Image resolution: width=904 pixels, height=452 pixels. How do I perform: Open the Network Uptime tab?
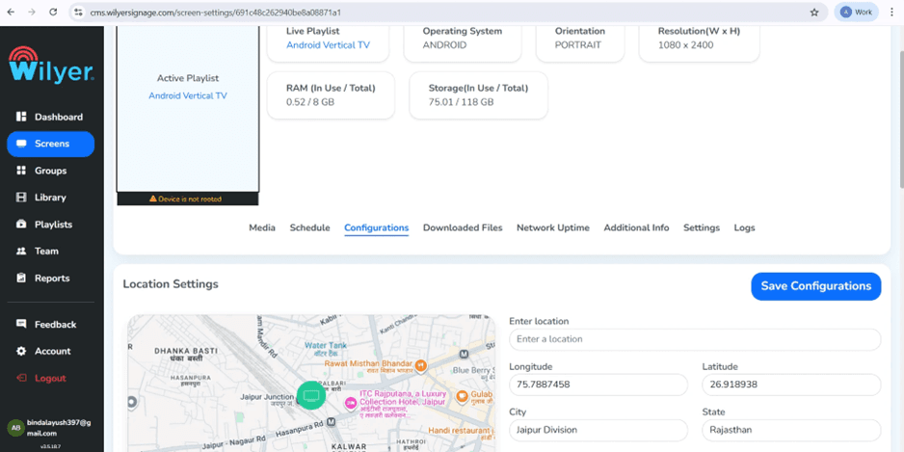[x=553, y=227]
